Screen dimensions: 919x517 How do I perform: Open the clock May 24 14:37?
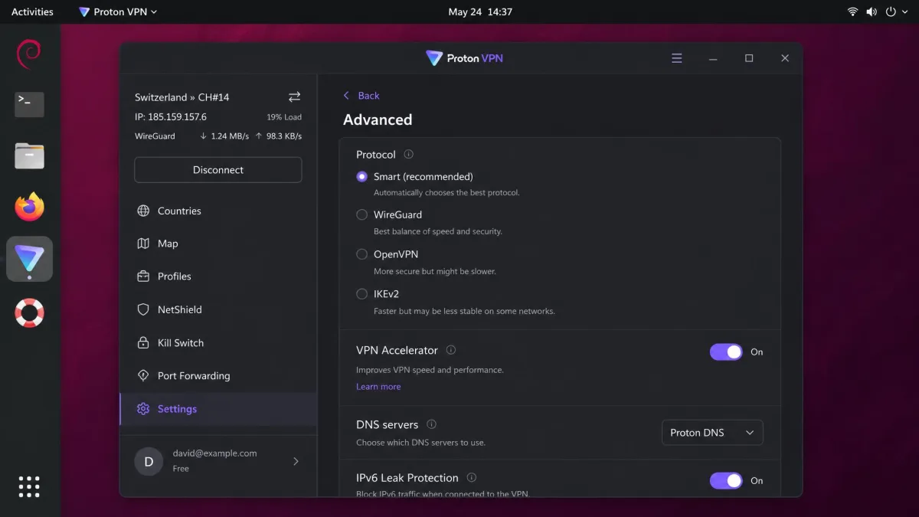480,11
